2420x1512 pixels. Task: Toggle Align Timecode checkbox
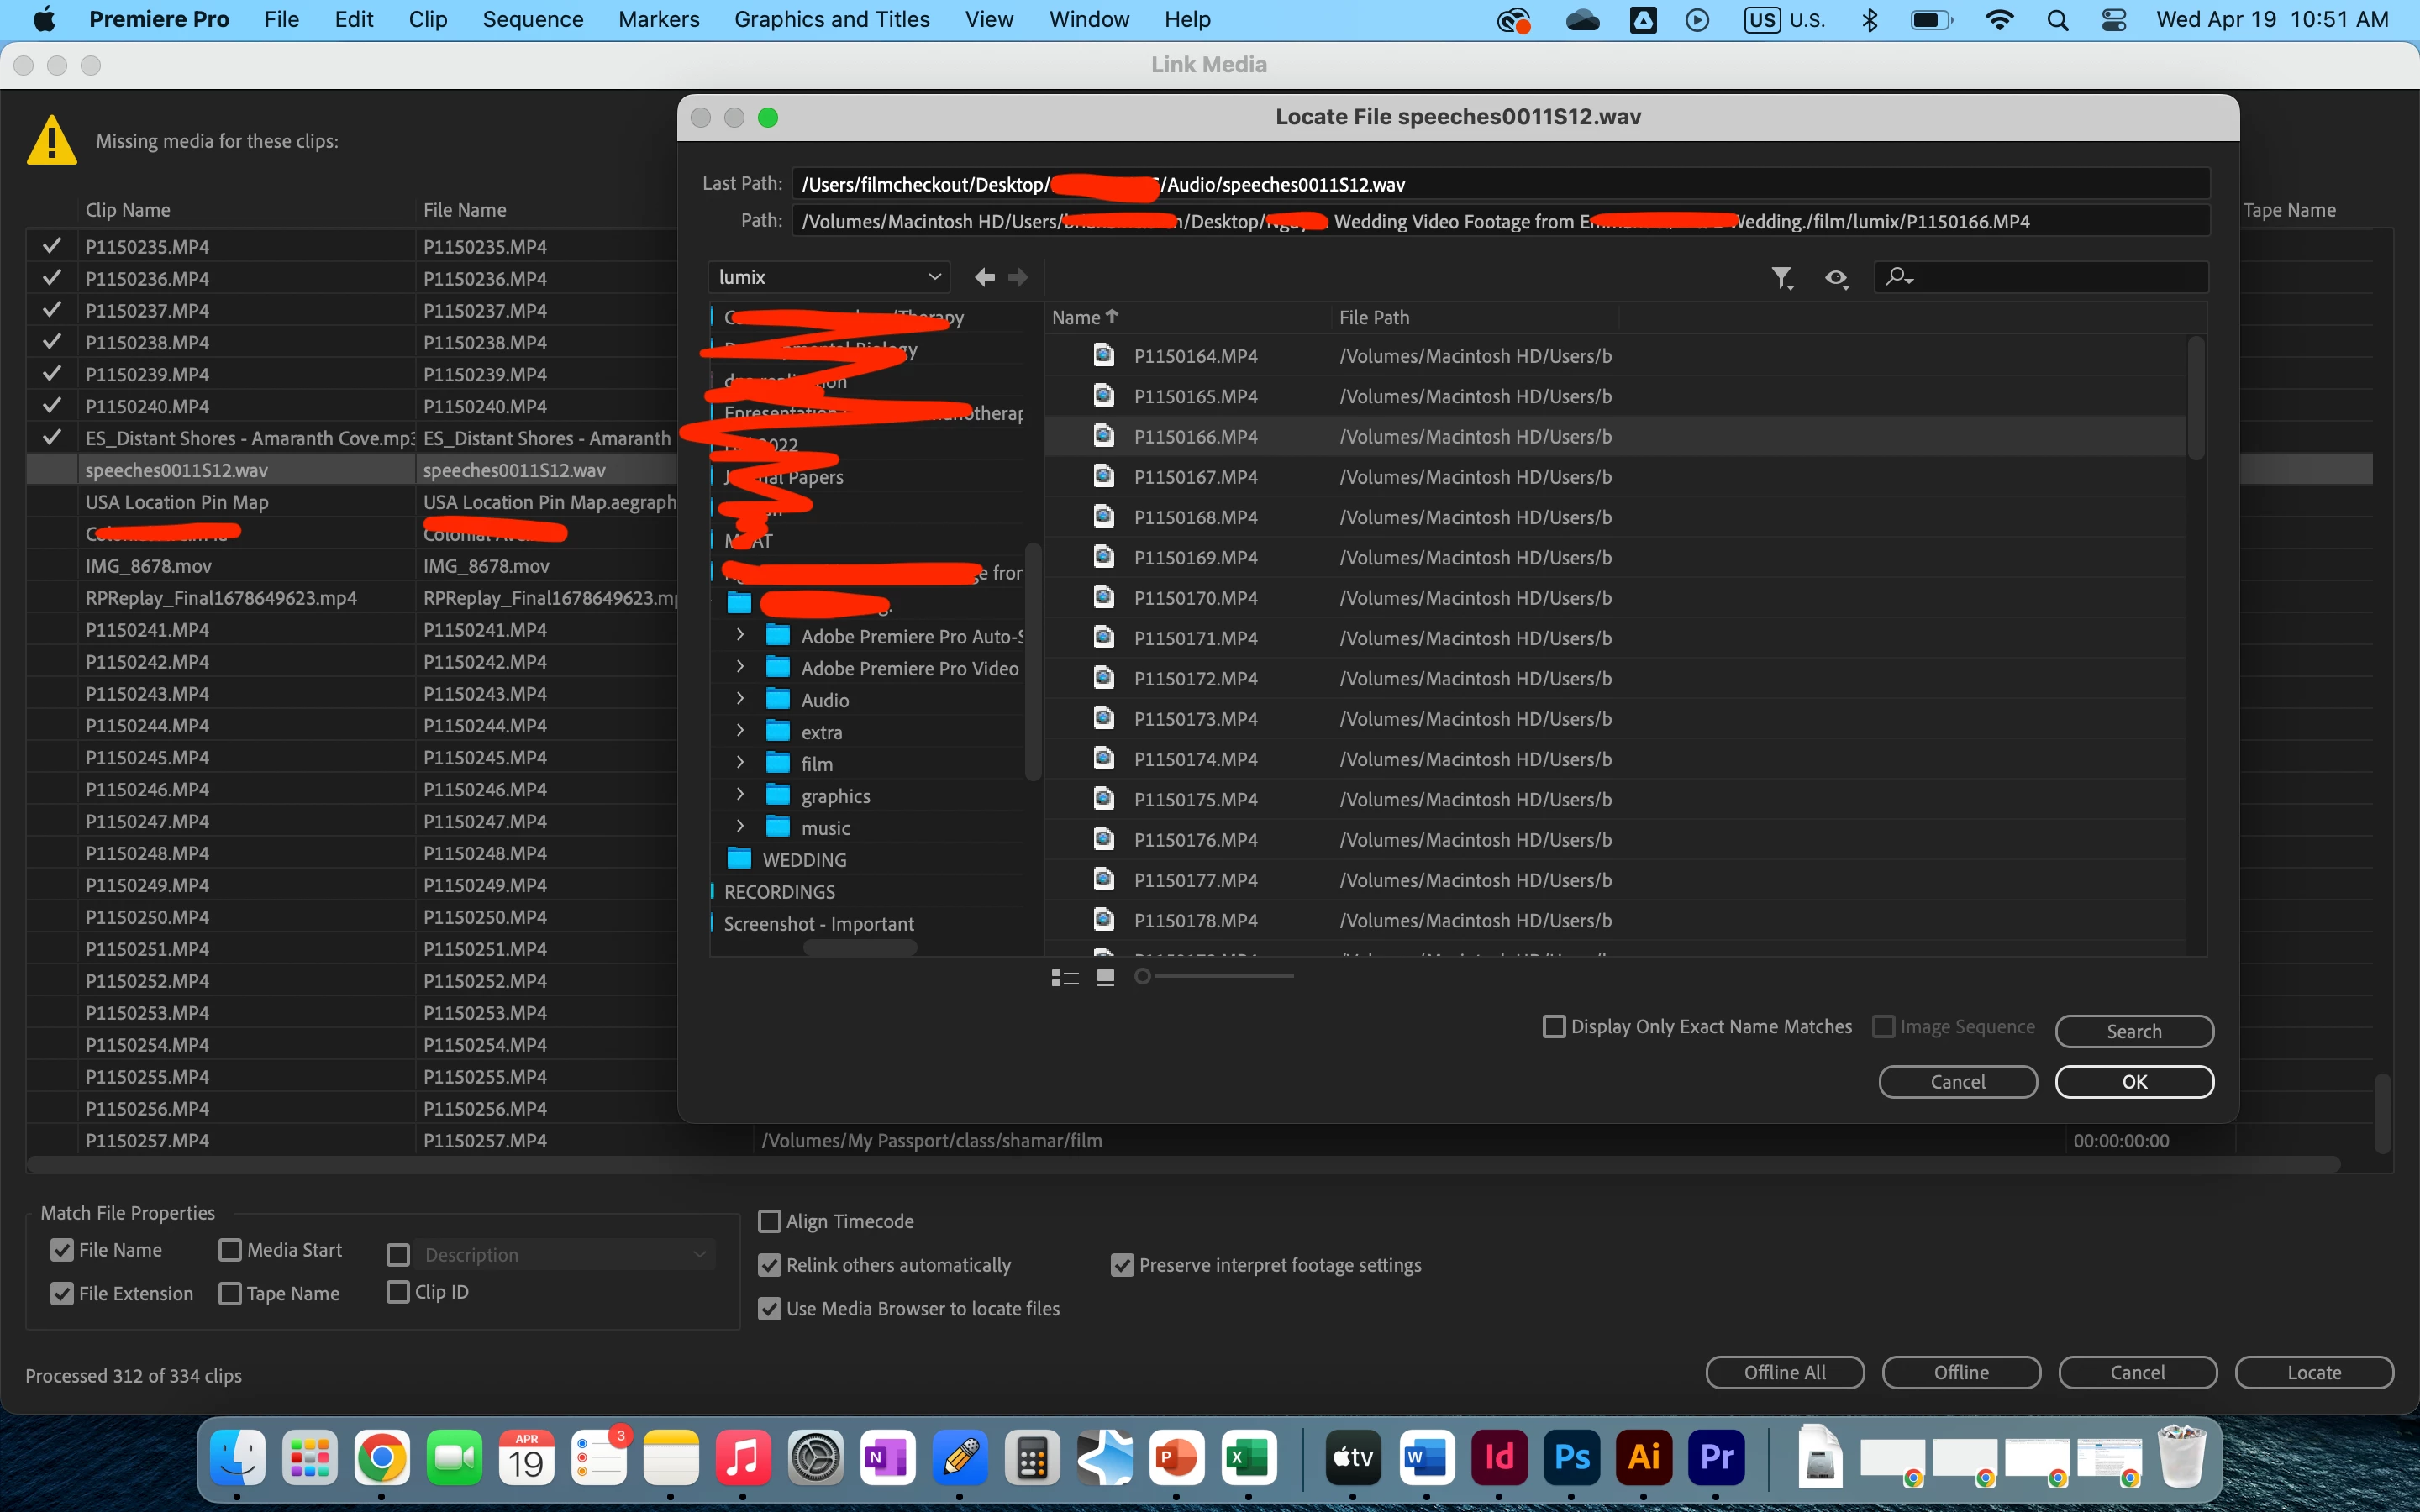769,1221
